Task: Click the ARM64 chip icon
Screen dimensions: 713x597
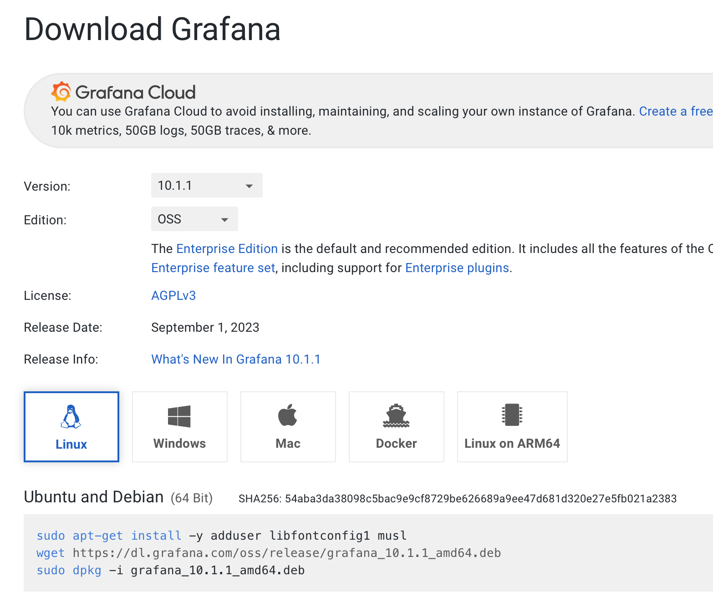Action: (512, 415)
